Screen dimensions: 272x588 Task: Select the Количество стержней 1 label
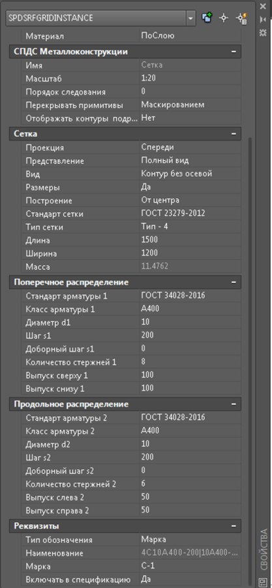point(71,362)
